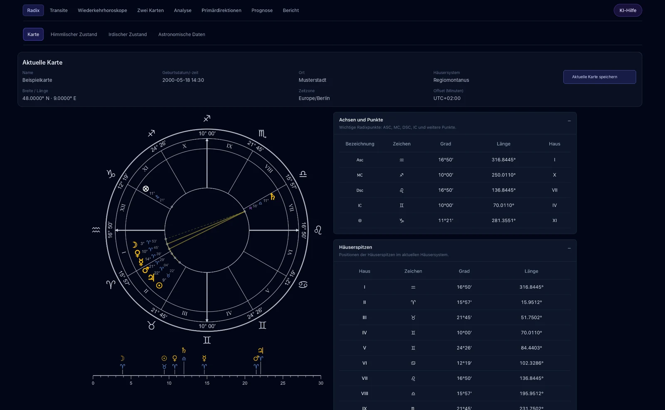This screenshot has width=665, height=410.
Task: Click the Leo sign at the Descendant
Action: pos(318,230)
